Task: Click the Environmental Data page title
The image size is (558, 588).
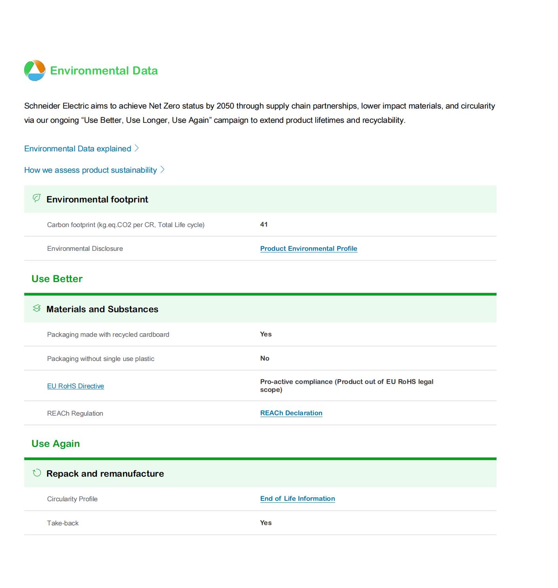Action: click(x=104, y=71)
